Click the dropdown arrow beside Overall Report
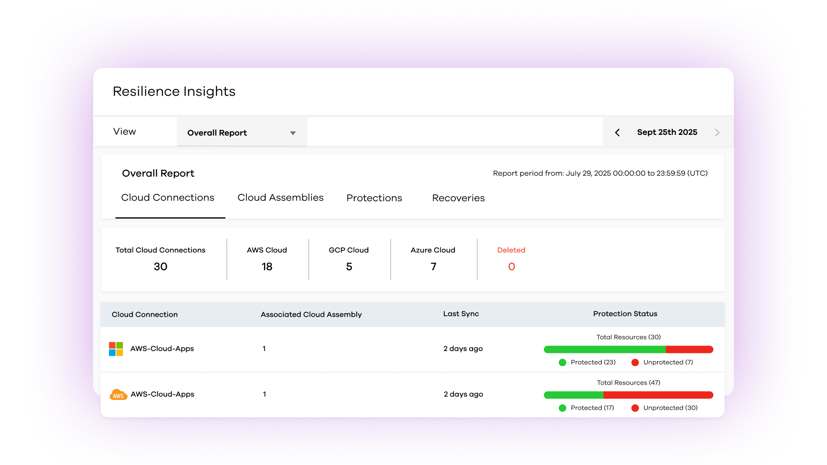 (x=293, y=133)
